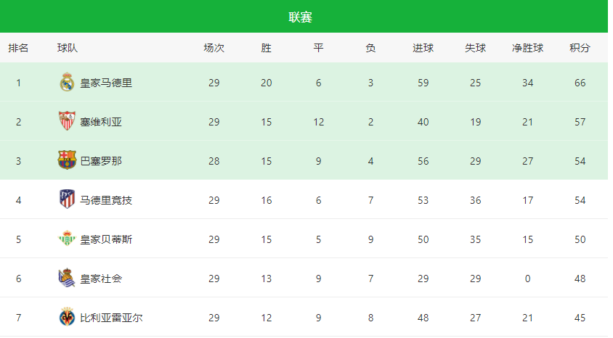613x338 pixels.
Task: Click the 皇家社会 team name
Action: [101, 279]
